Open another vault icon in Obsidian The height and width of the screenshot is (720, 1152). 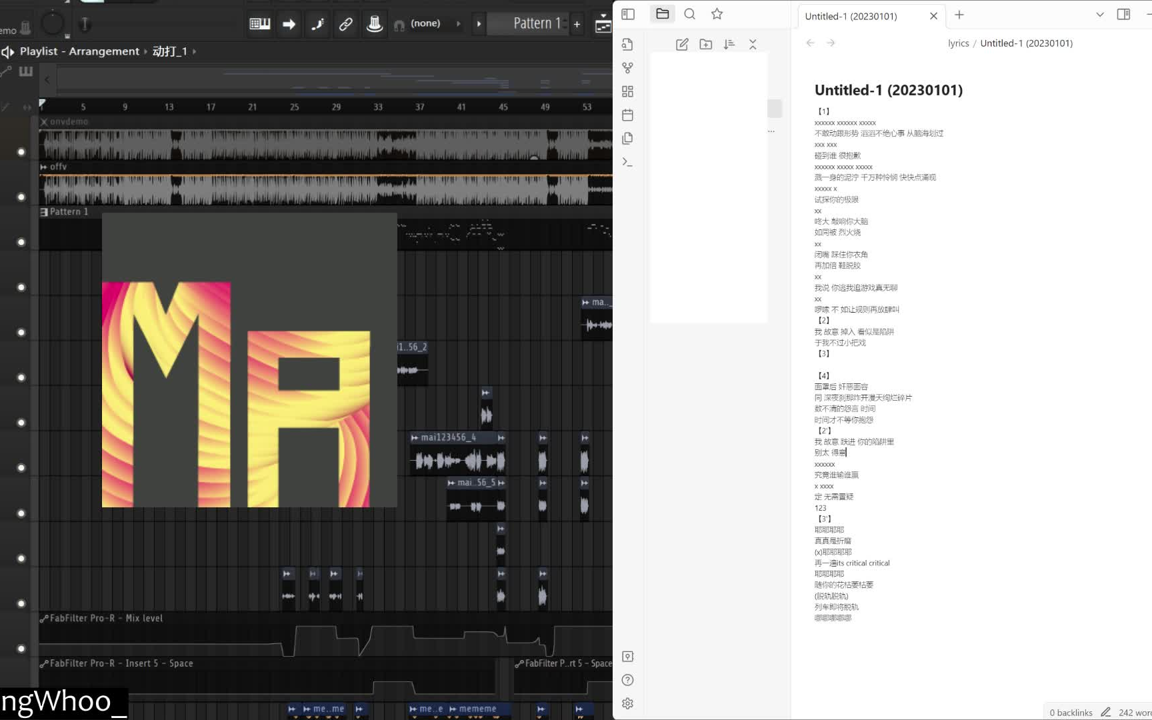(x=627, y=657)
